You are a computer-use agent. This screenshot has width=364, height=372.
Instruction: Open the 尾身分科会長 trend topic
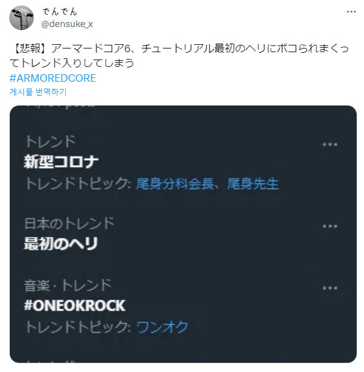(x=175, y=184)
